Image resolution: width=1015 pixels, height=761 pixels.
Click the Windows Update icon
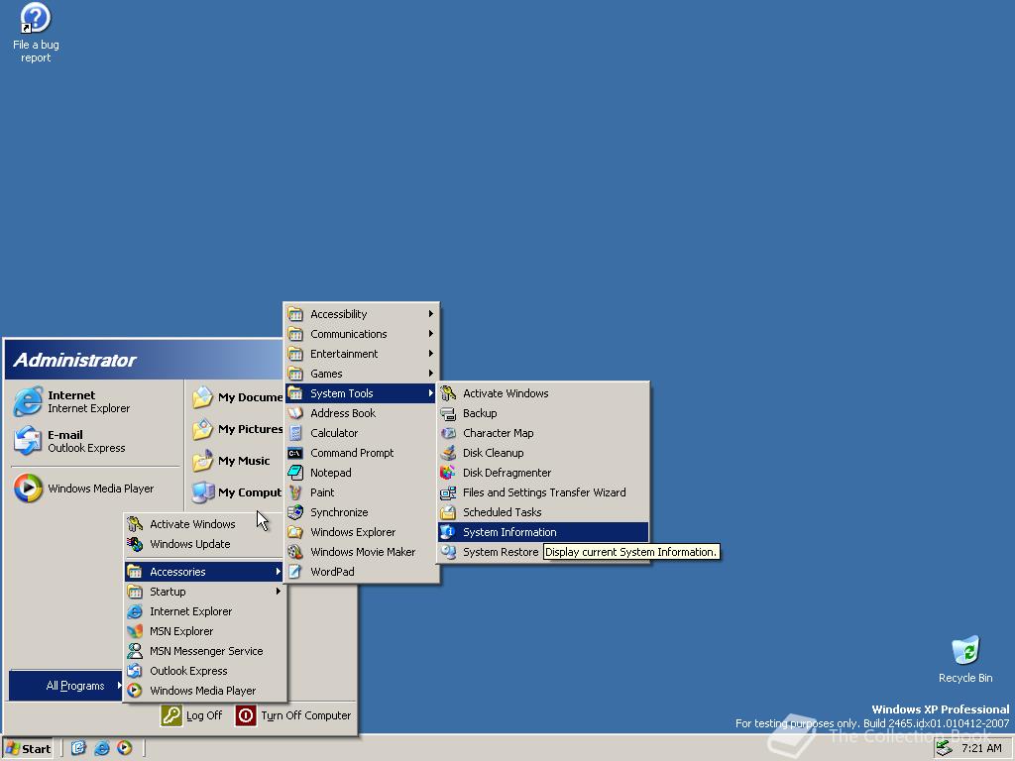tap(135, 544)
